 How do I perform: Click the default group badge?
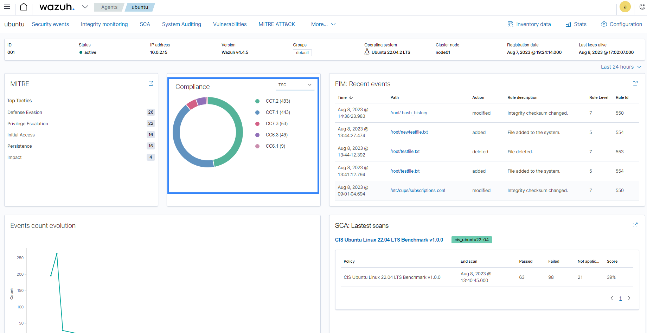pyautogui.click(x=302, y=53)
